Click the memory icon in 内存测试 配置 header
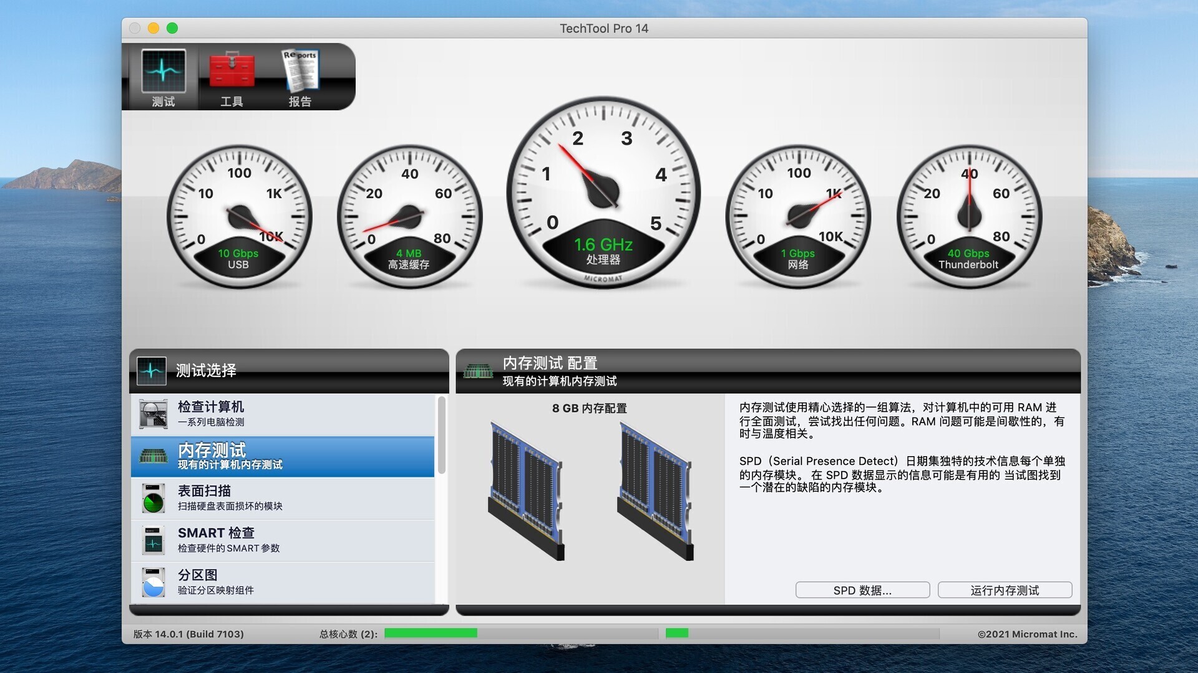This screenshot has width=1198, height=673. pos(479,371)
